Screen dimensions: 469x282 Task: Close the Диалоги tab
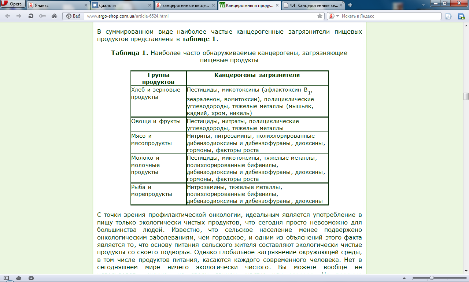pyautogui.click(x=150, y=5)
